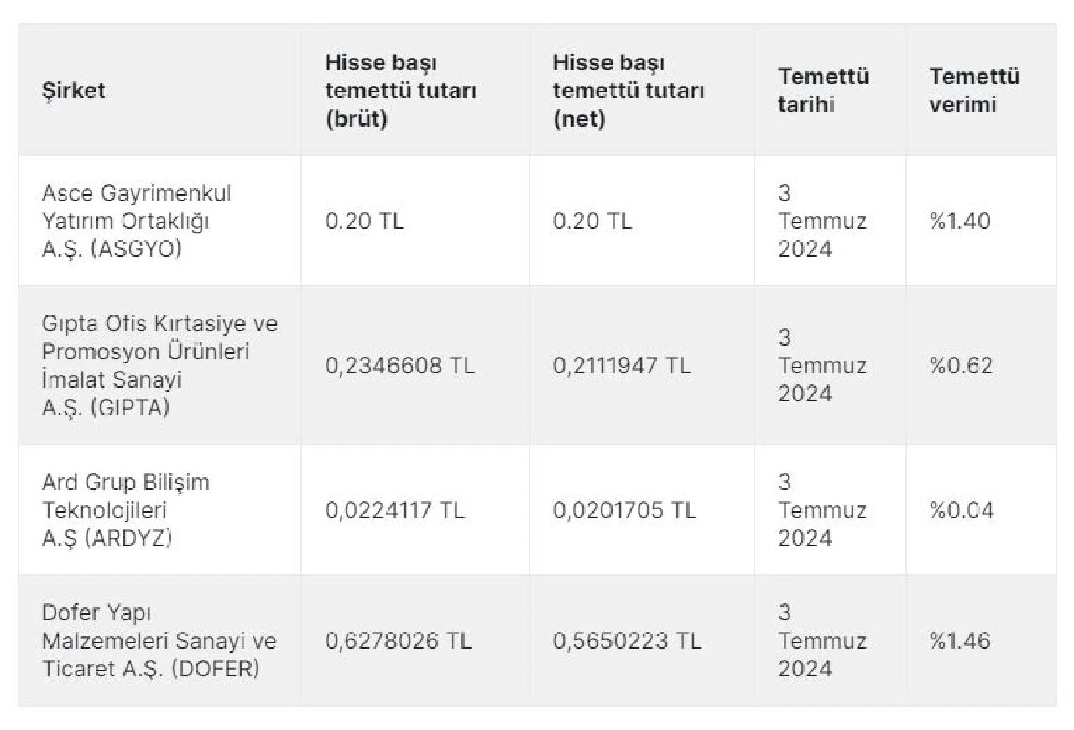1074x730 pixels.
Task: Select the %1.46 dividend yield cell
Action: 959,641
